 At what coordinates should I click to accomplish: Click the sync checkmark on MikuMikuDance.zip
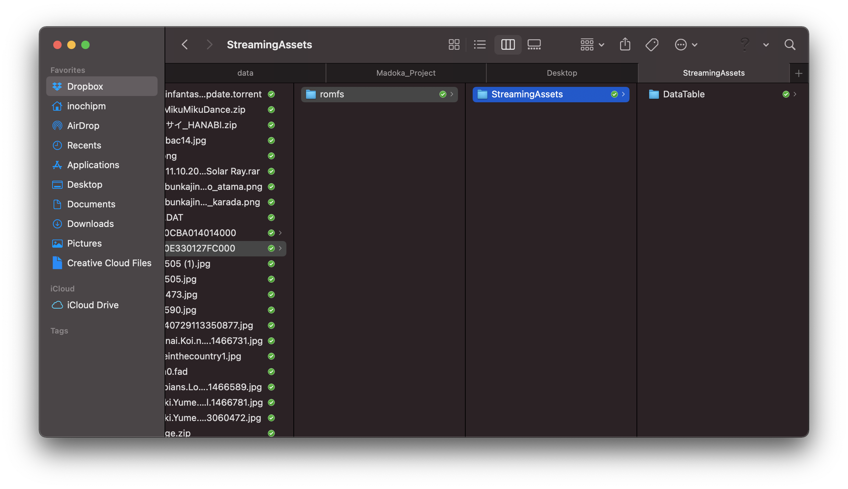271,110
